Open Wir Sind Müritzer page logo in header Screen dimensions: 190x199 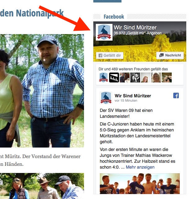(104, 32)
